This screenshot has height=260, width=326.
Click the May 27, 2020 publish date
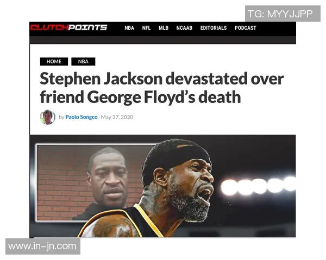(x=117, y=117)
